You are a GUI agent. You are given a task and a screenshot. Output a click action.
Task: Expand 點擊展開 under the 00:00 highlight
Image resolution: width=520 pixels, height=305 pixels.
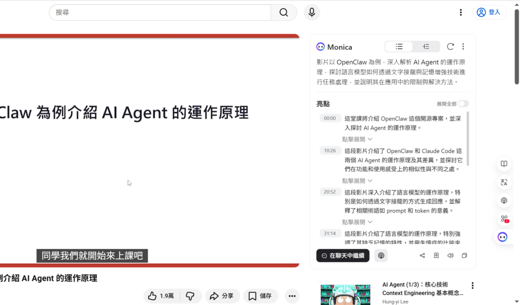(357, 139)
